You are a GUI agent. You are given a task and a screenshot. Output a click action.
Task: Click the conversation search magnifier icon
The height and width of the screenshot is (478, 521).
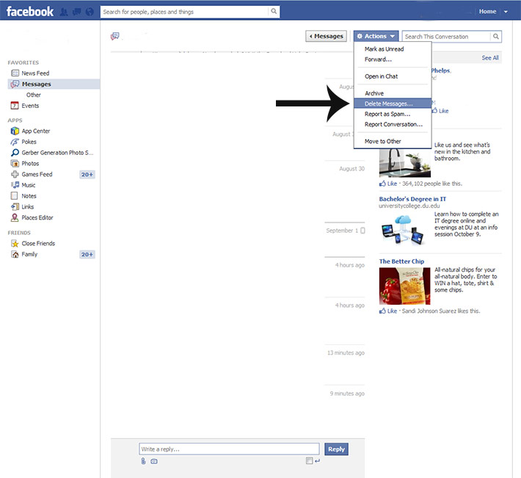click(x=495, y=36)
